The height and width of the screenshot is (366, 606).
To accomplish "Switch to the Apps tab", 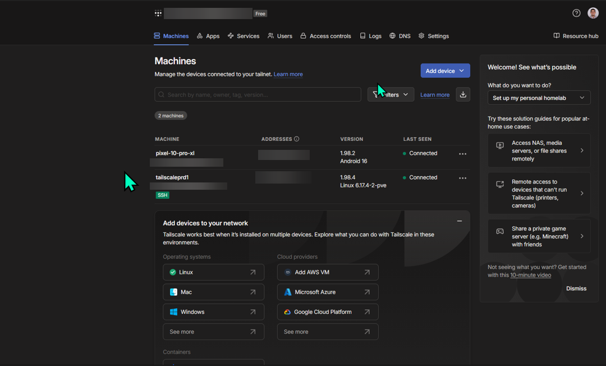I will pyautogui.click(x=208, y=36).
